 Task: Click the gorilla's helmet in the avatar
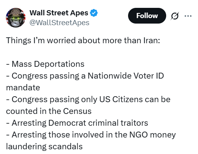click(16, 13)
